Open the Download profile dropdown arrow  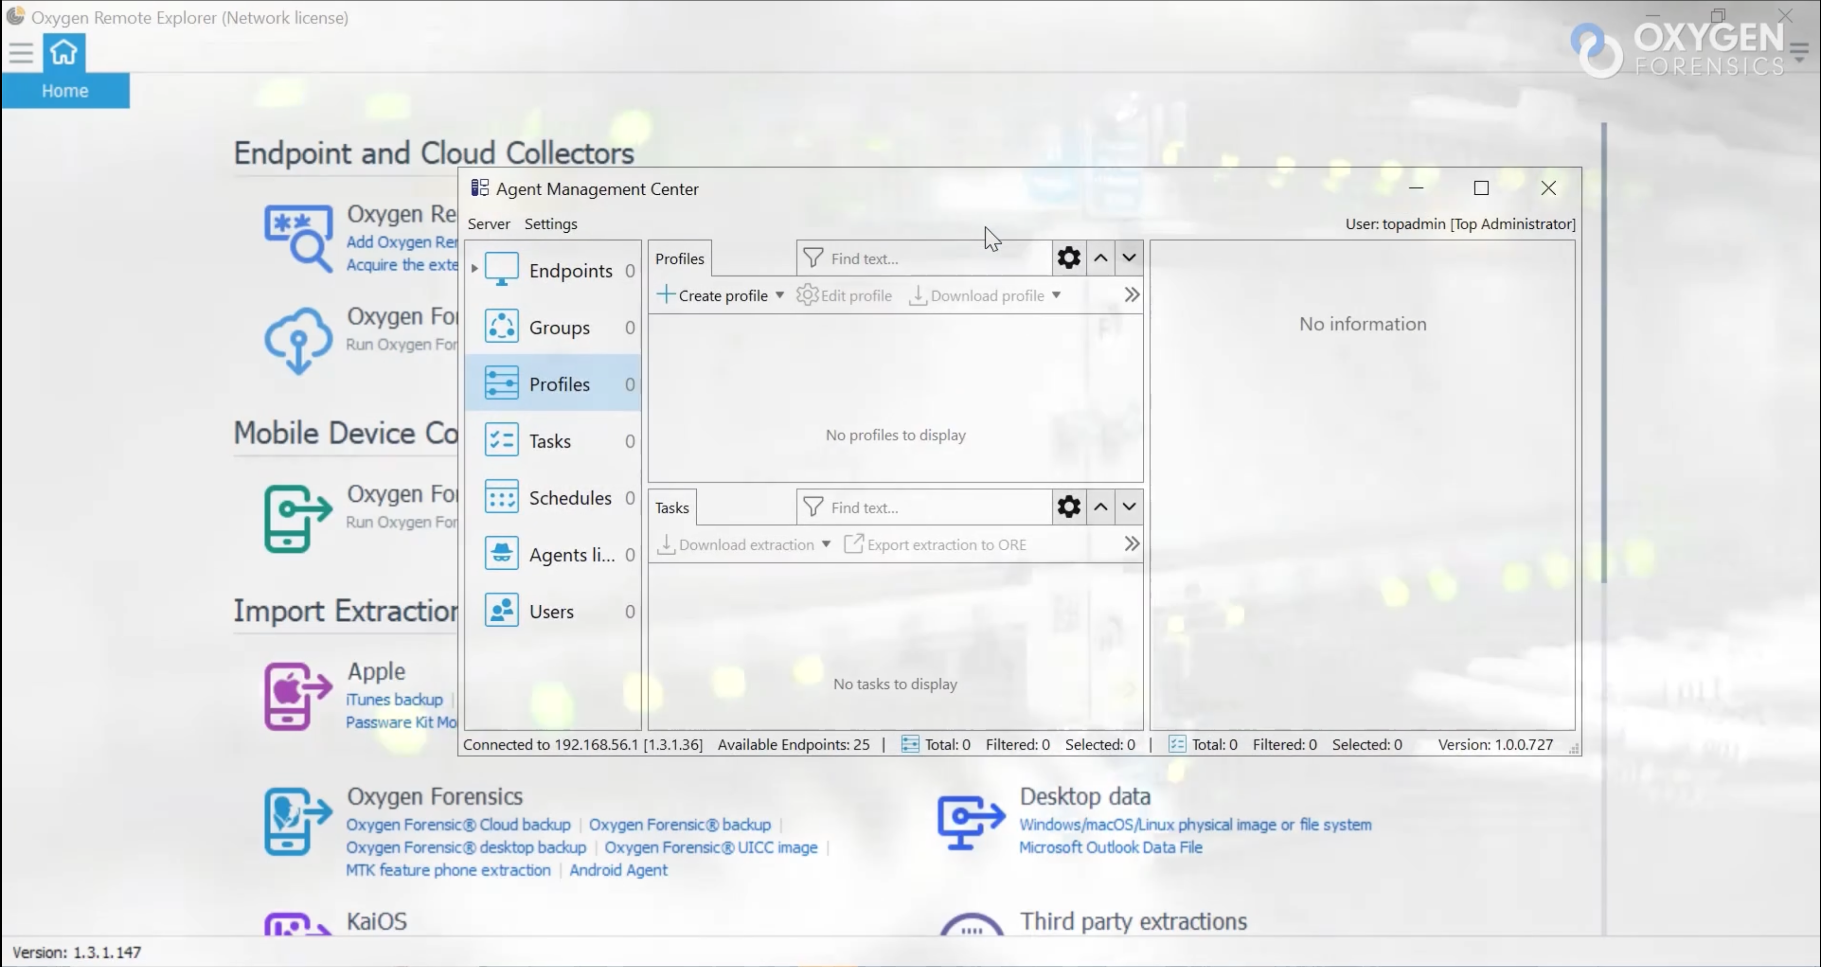click(x=1056, y=295)
